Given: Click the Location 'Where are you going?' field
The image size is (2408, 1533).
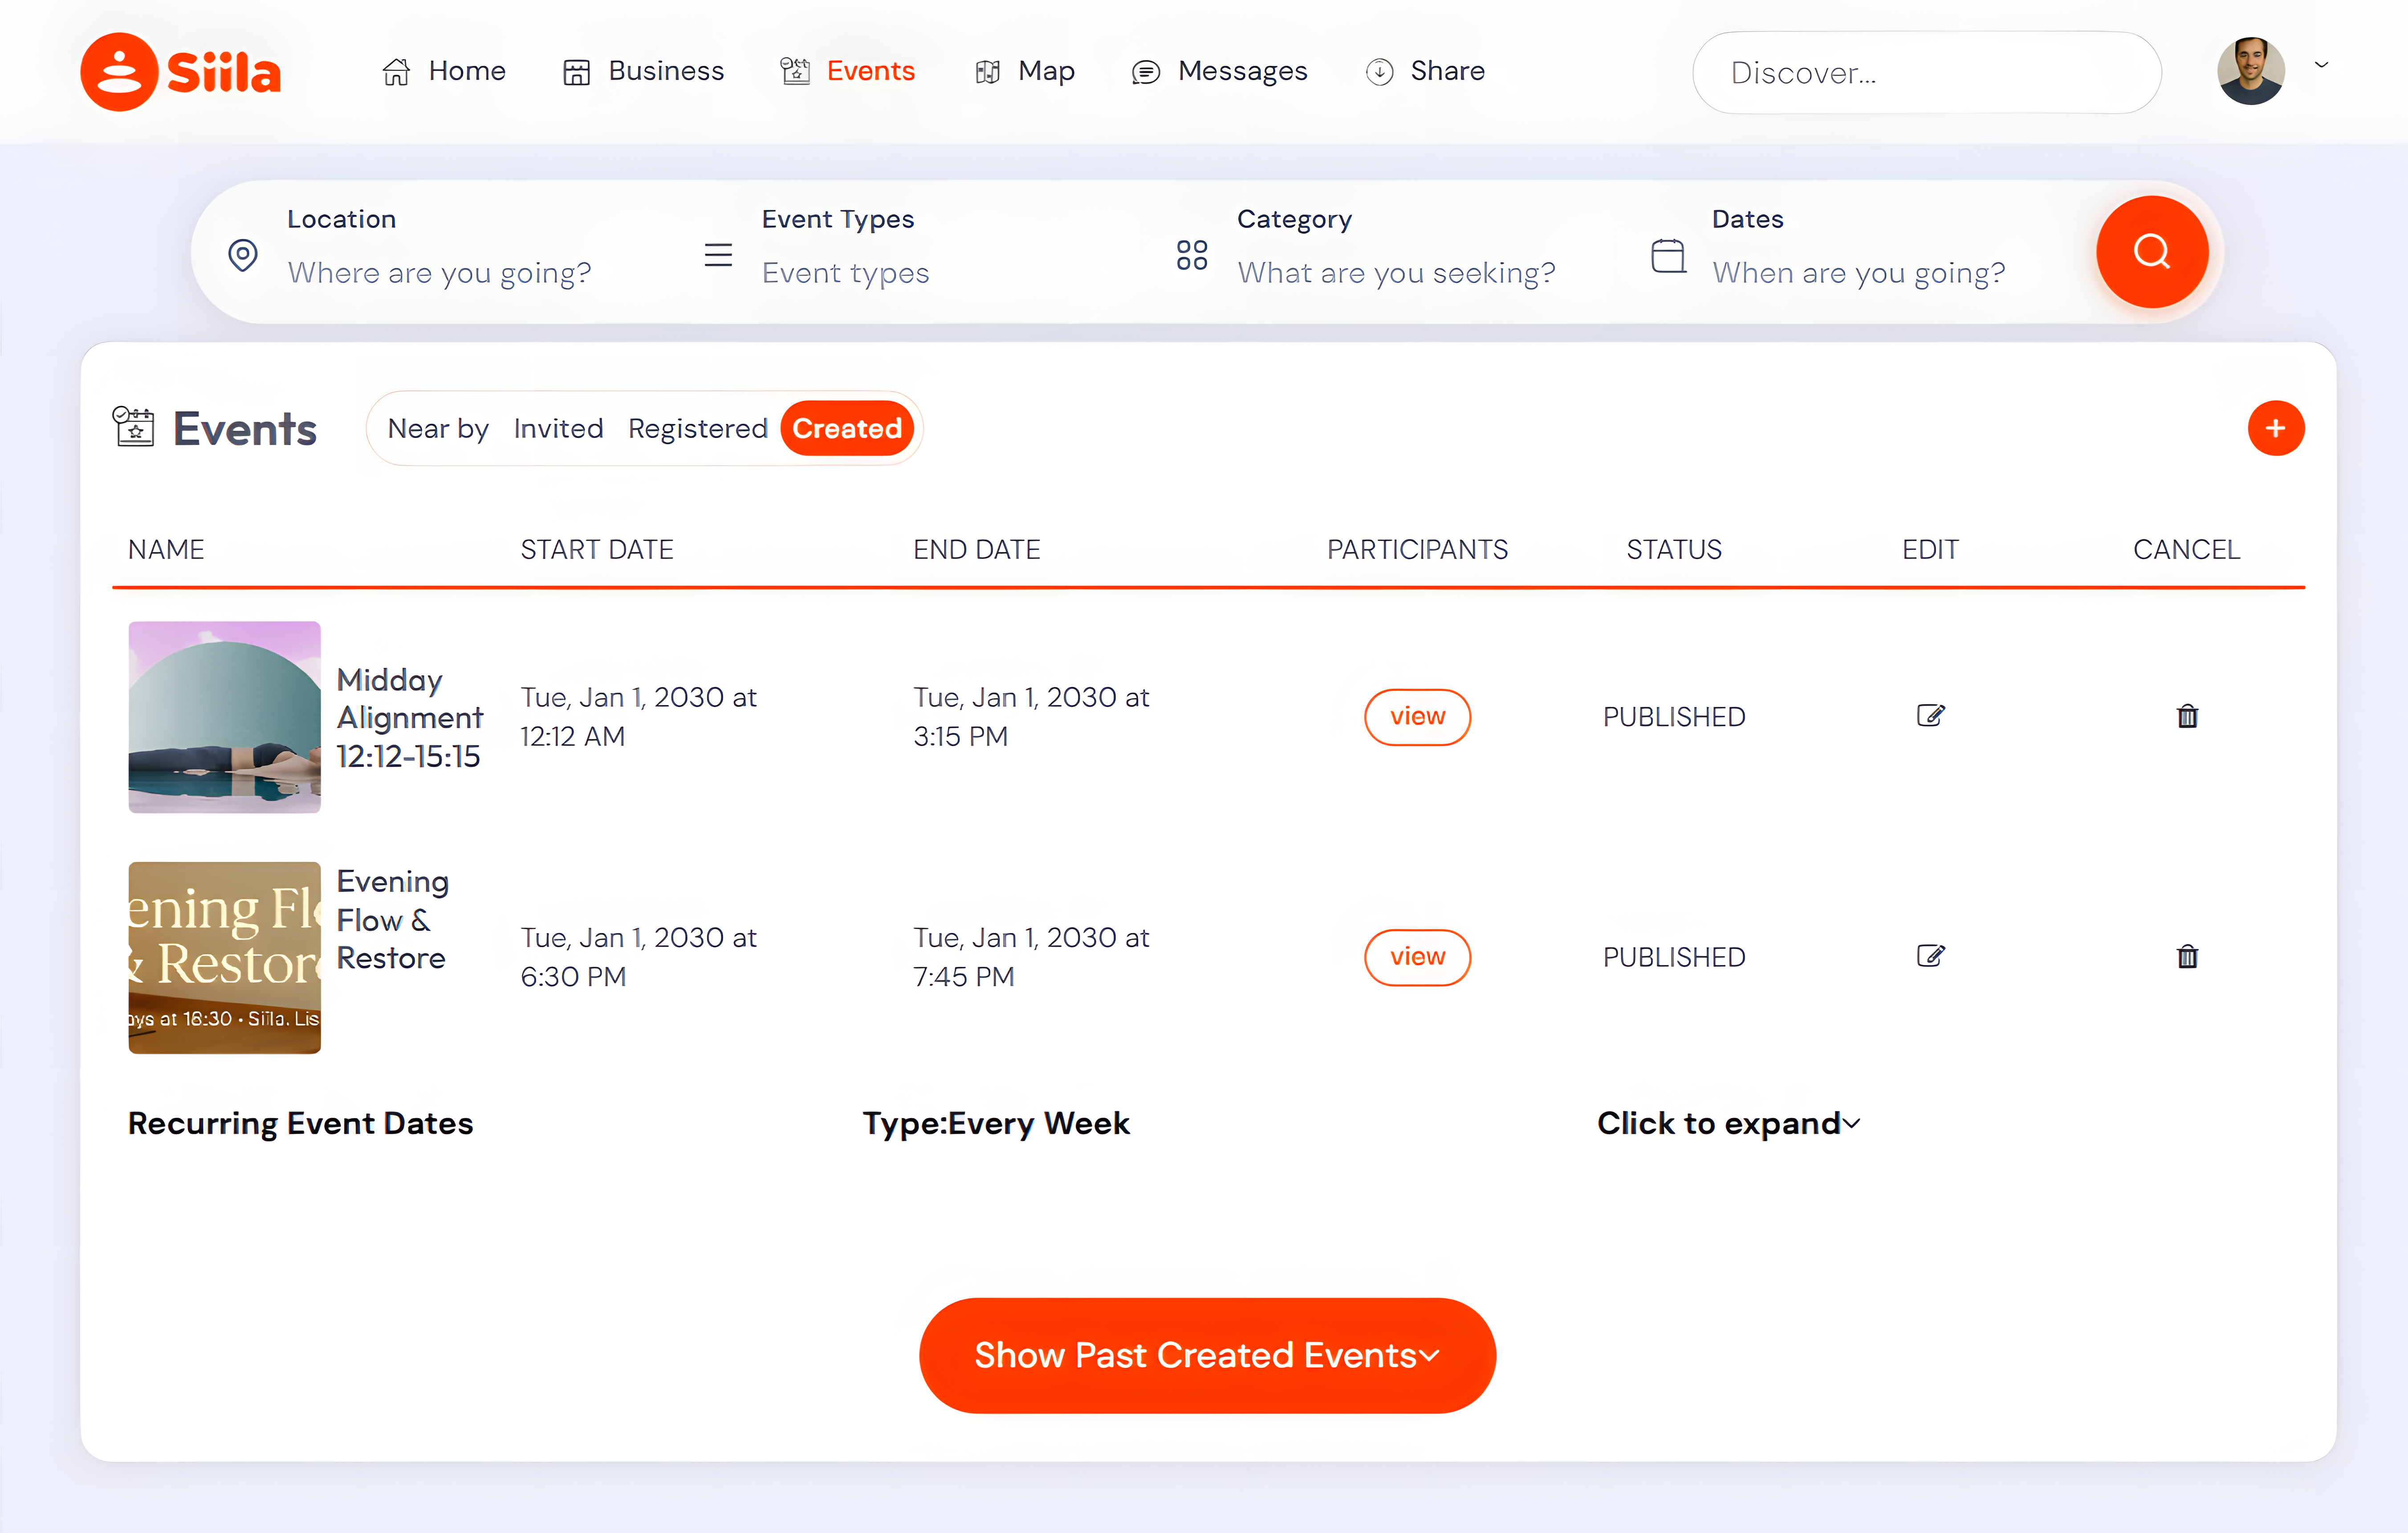Looking at the screenshot, I should click(439, 273).
